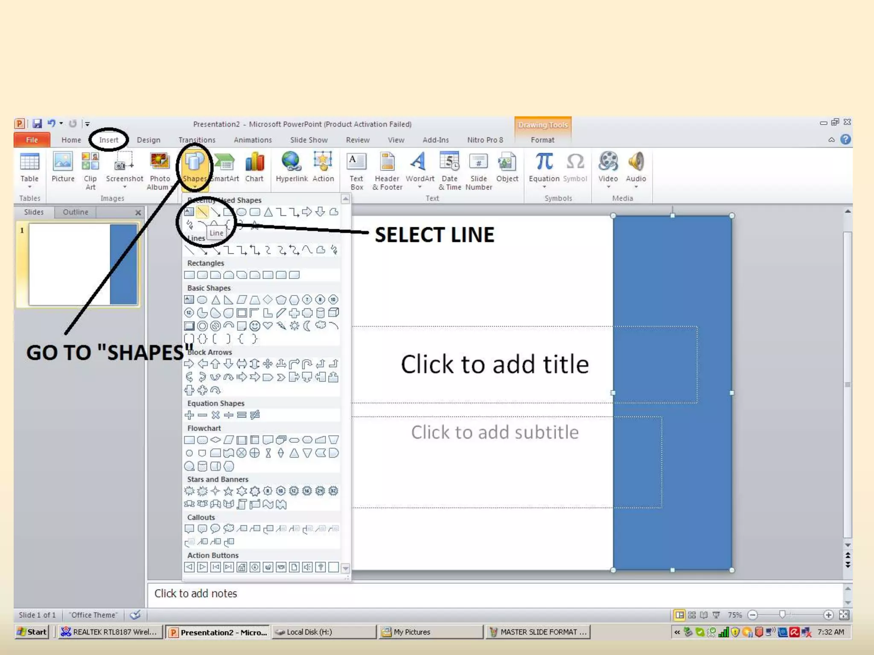Switch to Slide Sorter view in the status bar
Image resolution: width=874 pixels, height=655 pixels.
692,615
